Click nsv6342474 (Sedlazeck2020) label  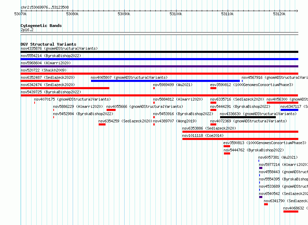point(48,85)
